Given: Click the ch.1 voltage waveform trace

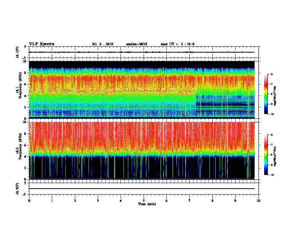Looking at the screenshot, I should (141, 52).
